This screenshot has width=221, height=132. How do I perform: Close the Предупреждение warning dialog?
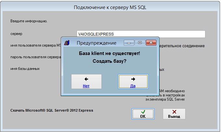pyautogui.click(x=151, y=43)
